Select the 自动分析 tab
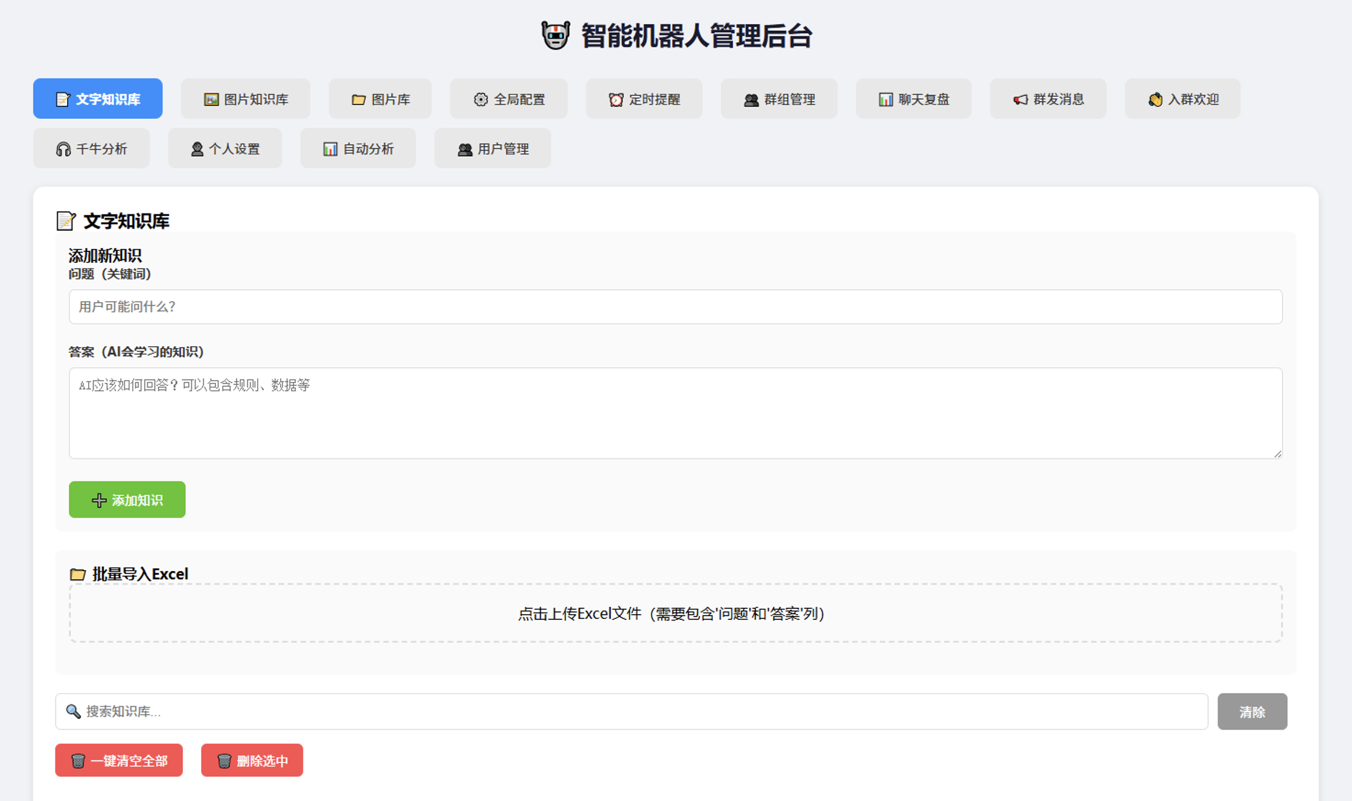Viewport: 1352px width, 801px height. coord(359,148)
